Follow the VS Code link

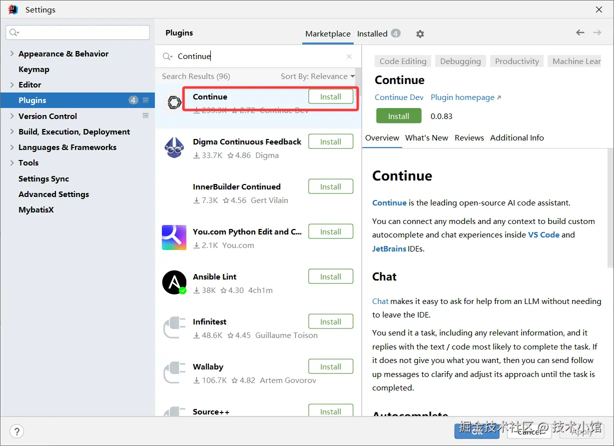point(544,234)
